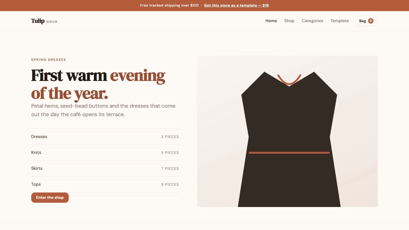Go to the Home nav item
Screen dimensions: 409x230
click(x=271, y=21)
